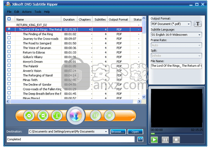Viewport: 211px width, 149px height.
Task: Check The Finding of the Ring
Action: 9,33
